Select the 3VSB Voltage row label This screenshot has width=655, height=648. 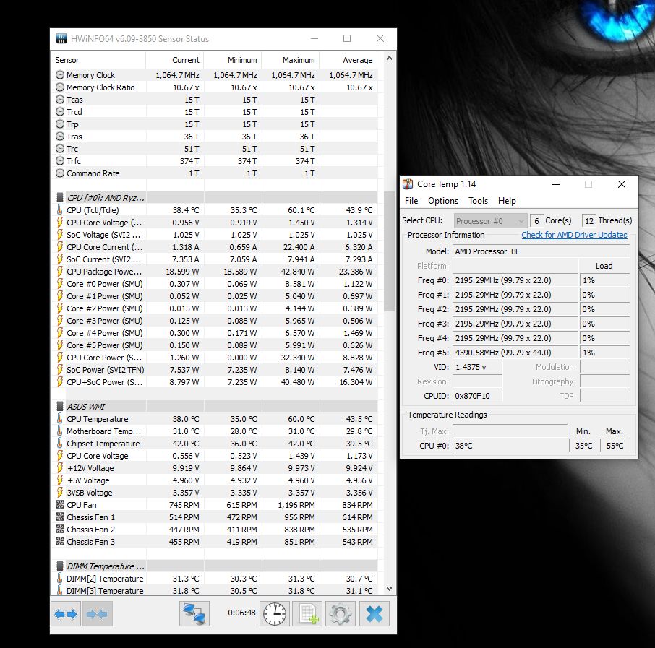pos(90,492)
